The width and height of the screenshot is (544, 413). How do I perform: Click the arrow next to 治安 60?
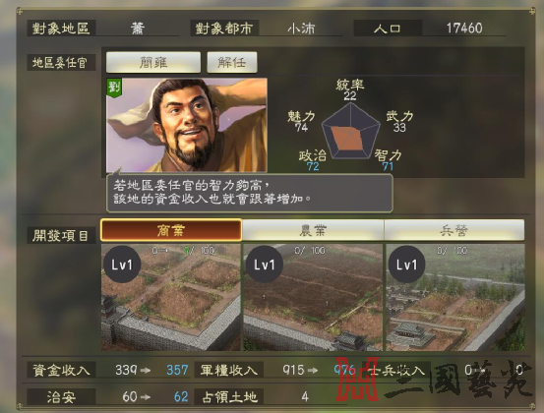[x=146, y=396]
